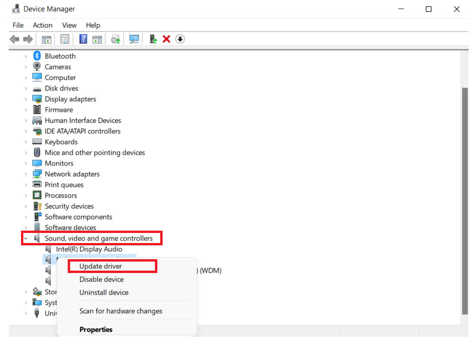This screenshot has width=473, height=344.
Task: Select the Intel(R) Display Audio device
Action: click(89, 249)
